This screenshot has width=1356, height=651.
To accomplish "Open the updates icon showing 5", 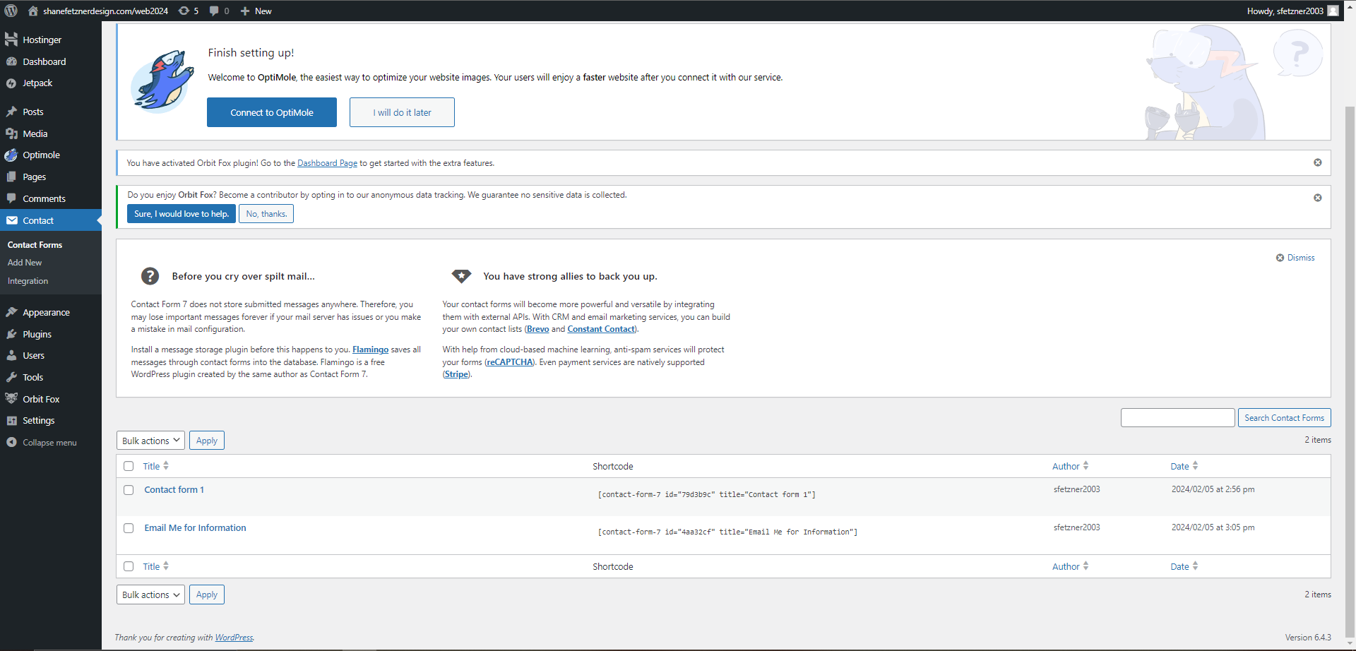I will 188,11.
